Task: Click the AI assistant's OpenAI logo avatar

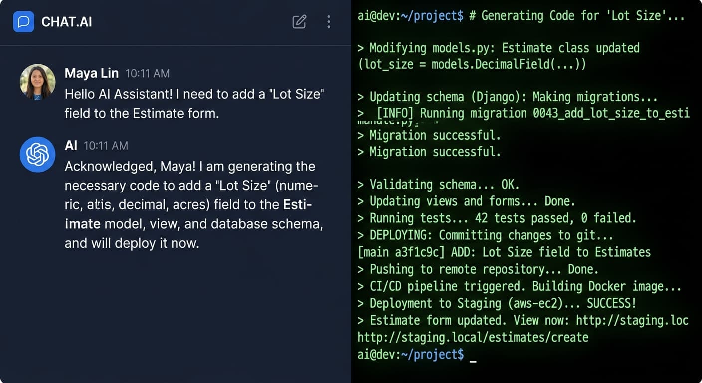Action: [x=37, y=155]
